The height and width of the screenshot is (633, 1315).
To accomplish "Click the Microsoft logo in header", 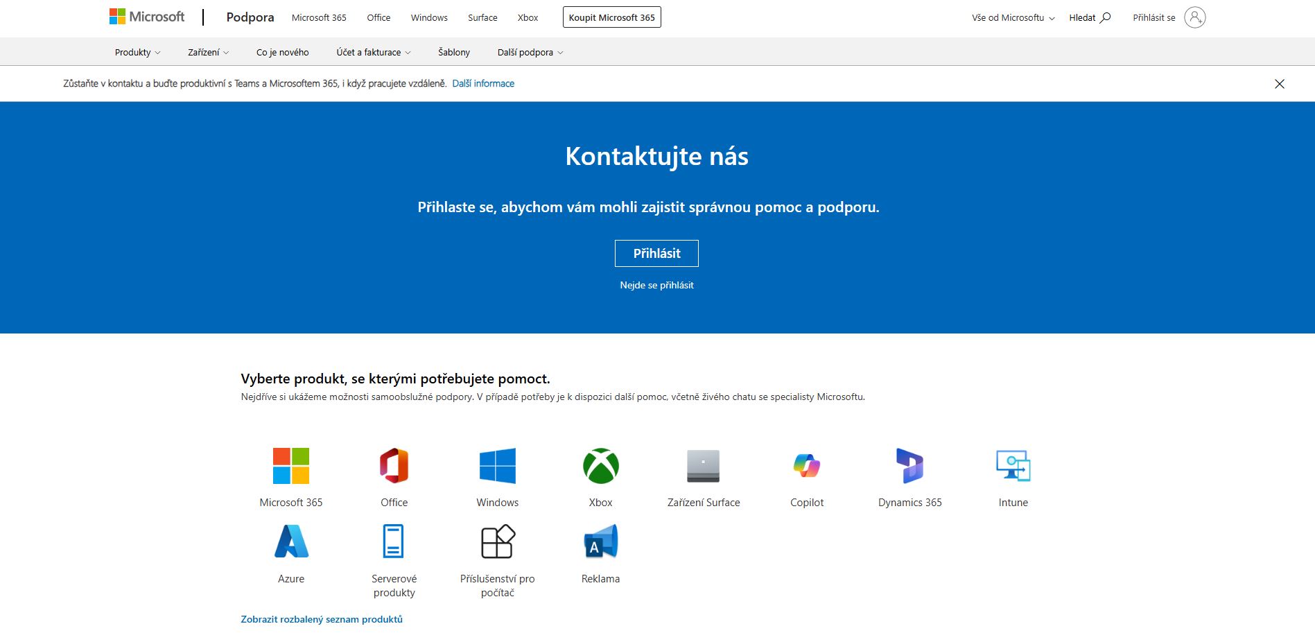I will [147, 17].
